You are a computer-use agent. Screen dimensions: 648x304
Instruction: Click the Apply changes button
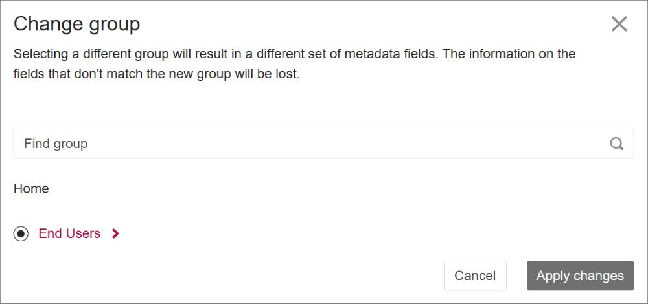(x=580, y=276)
